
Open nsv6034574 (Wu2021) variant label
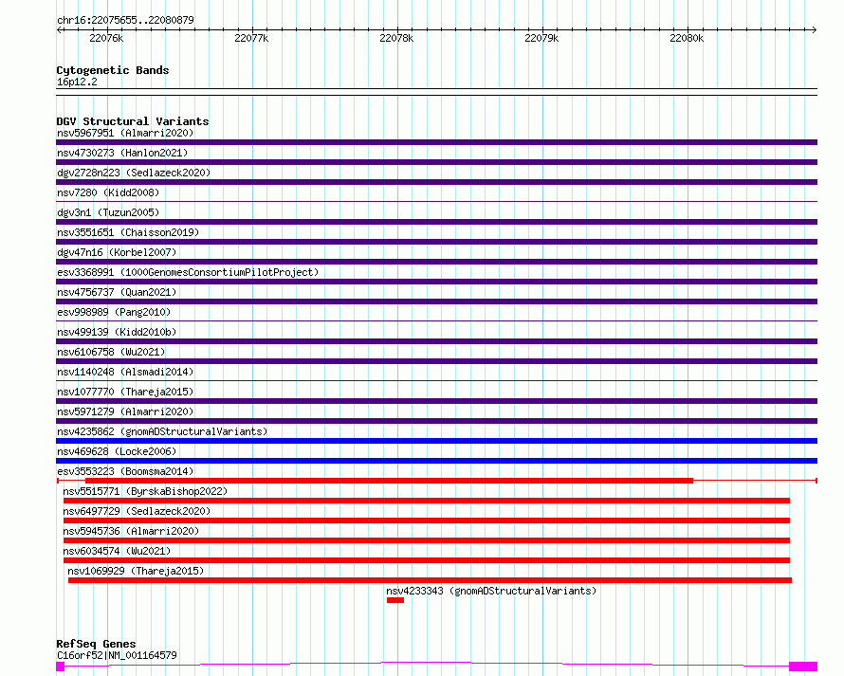pyautogui.click(x=117, y=551)
